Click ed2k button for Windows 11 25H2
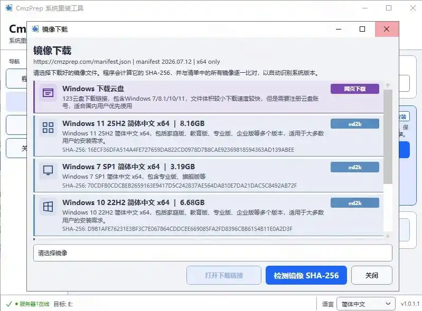422x311 pixels. pyautogui.click(x=355, y=124)
